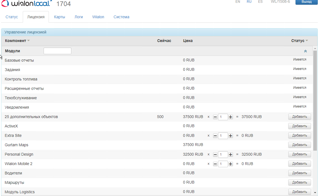Click the Personal Design quantity field

pyautogui.click(x=223, y=155)
